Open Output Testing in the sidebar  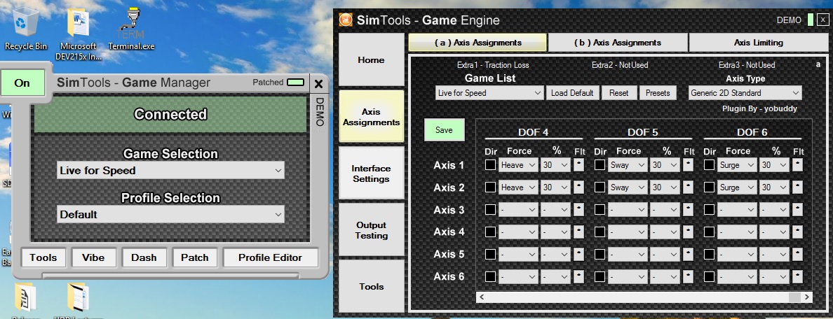point(372,230)
